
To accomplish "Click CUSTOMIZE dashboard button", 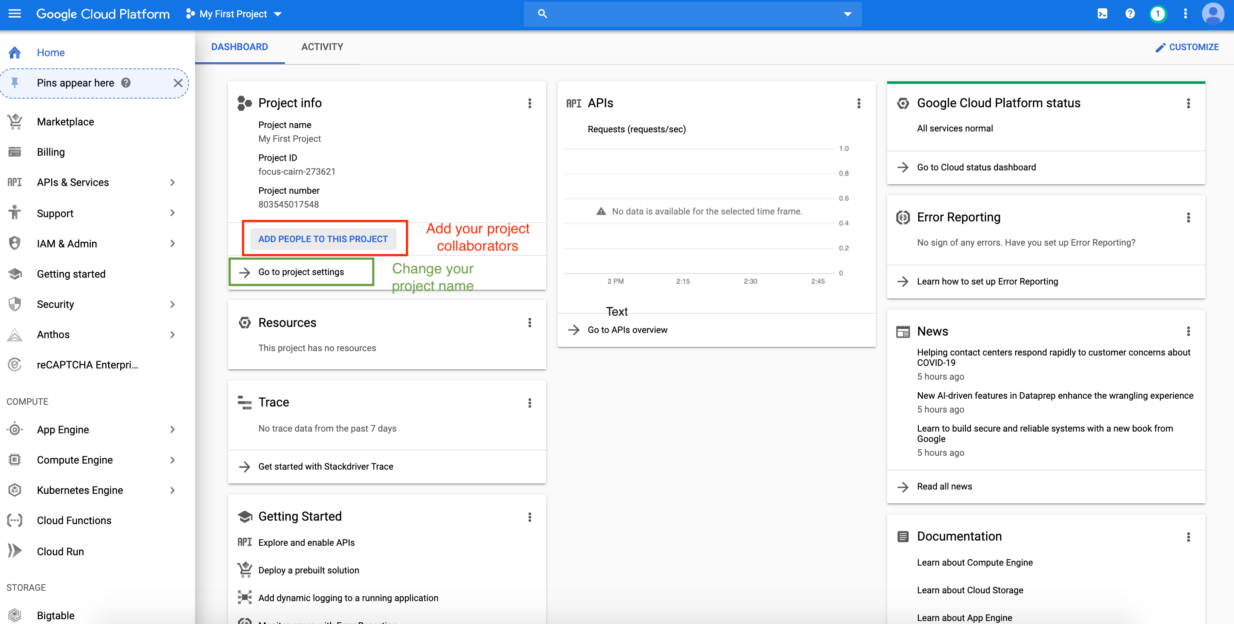I will 1187,47.
